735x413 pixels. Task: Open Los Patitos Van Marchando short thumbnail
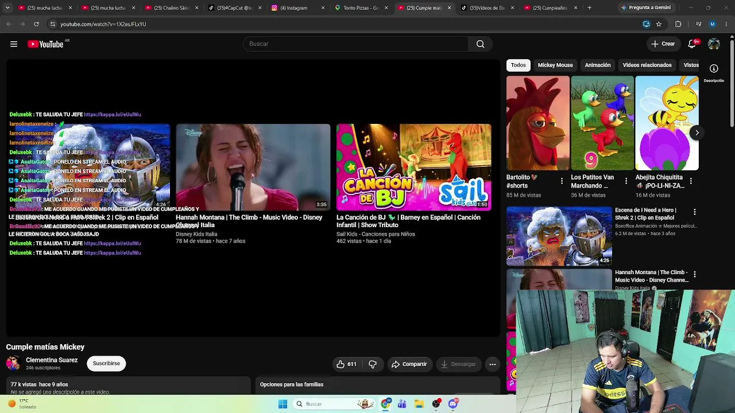pos(602,123)
